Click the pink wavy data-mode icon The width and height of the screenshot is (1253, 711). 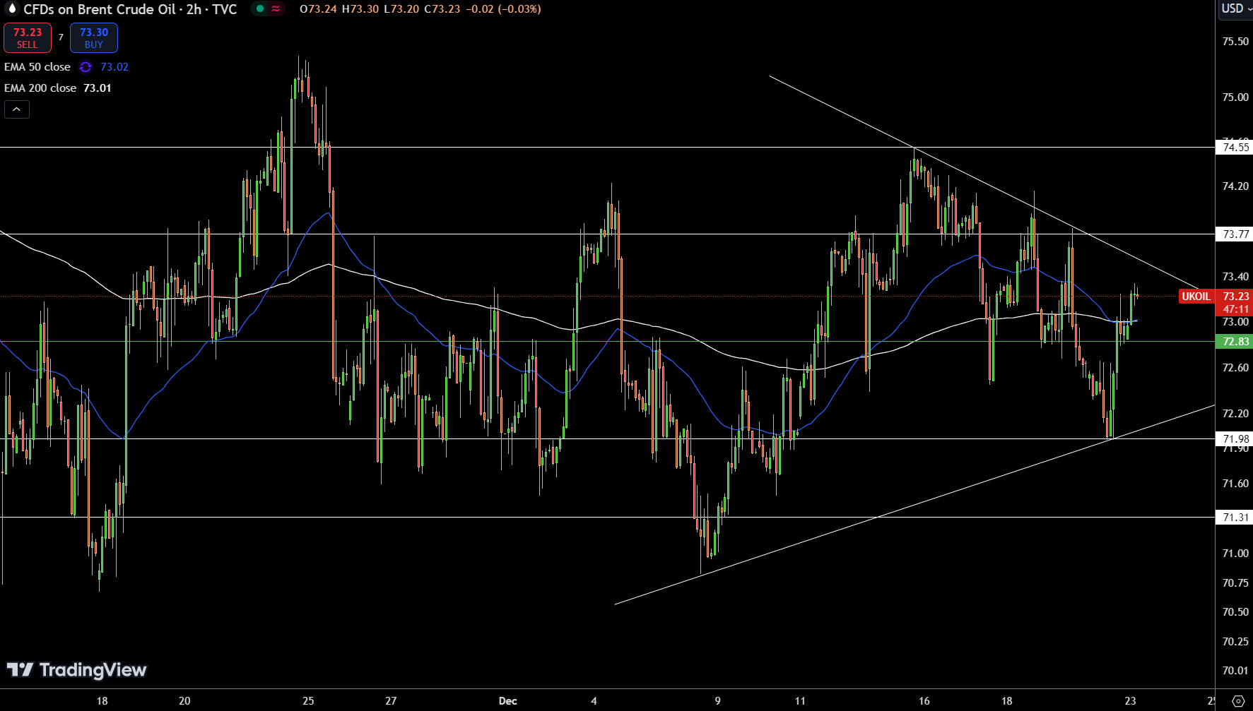point(276,9)
